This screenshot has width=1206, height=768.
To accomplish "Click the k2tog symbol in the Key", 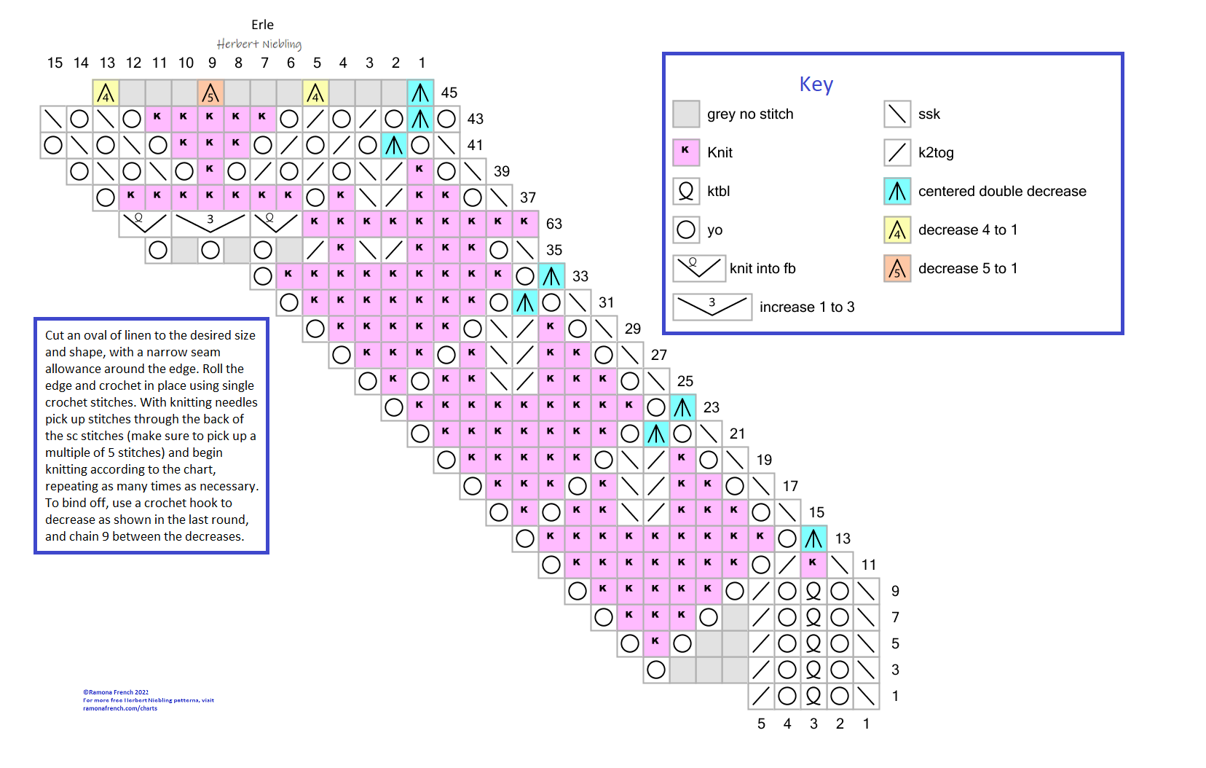I will click(897, 152).
